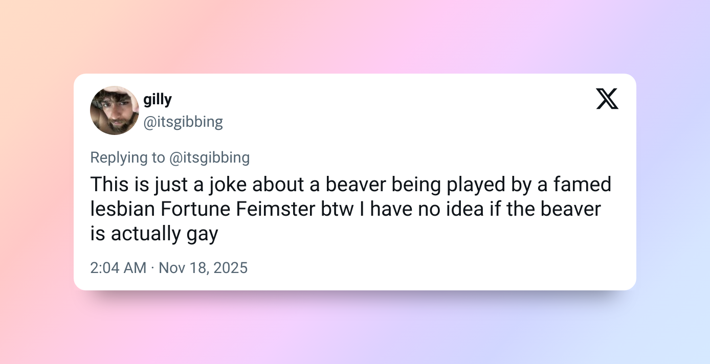The width and height of the screenshot is (710, 364).
Task: Click the "Replying to" label text
Action: (128, 157)
